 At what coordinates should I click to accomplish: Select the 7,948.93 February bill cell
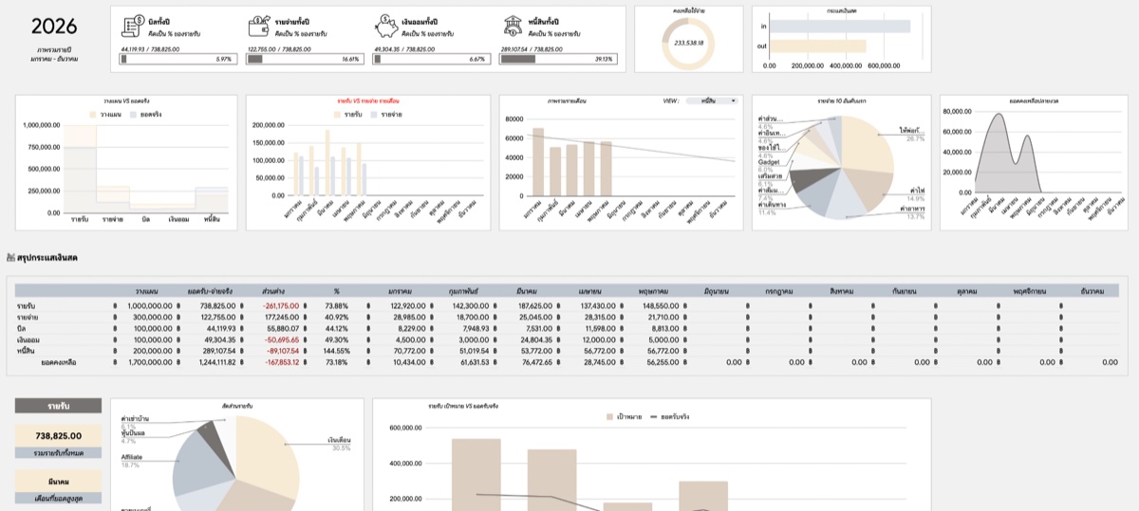pyautogui.click(x=475, y=328)
